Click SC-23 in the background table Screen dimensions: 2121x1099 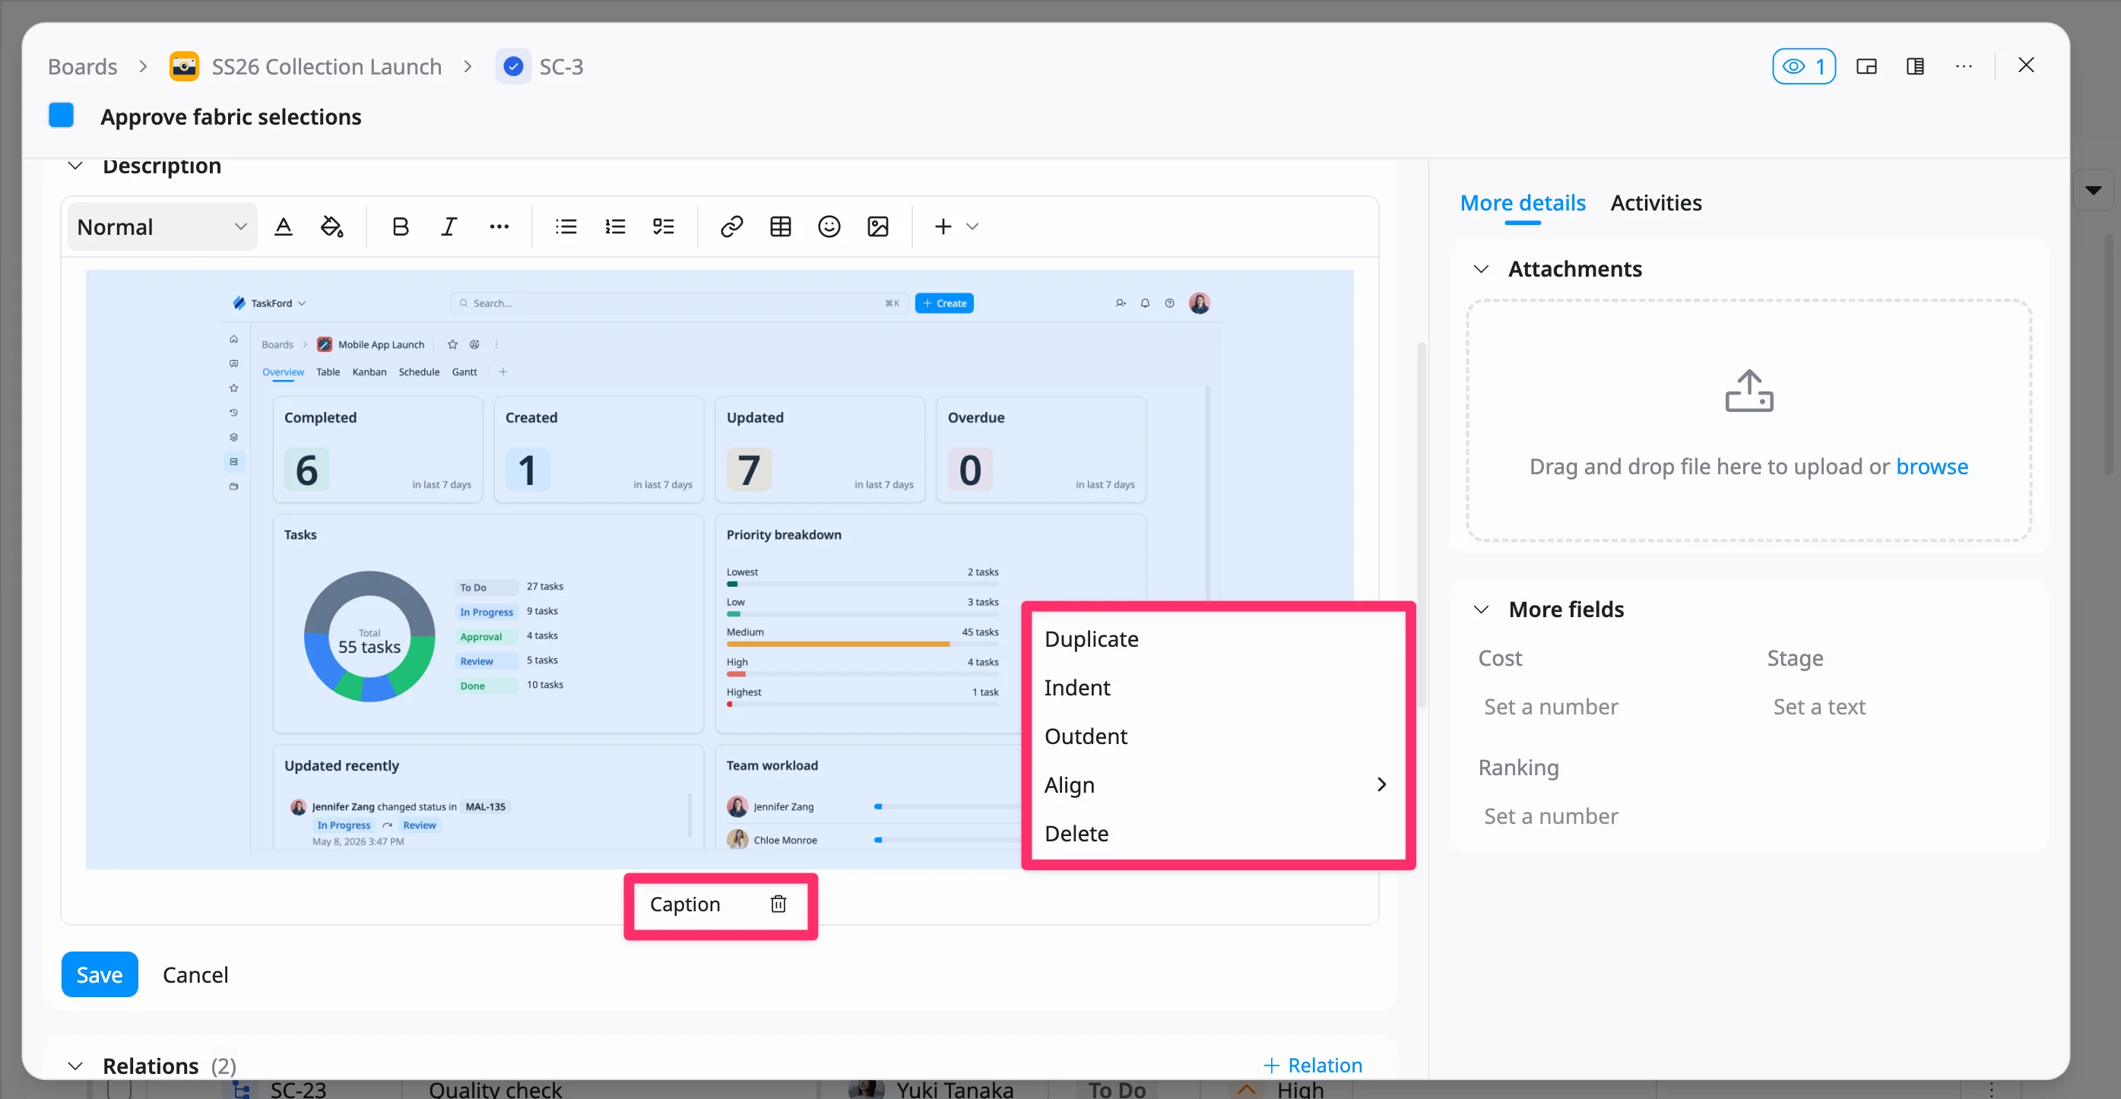point(298,1089)
